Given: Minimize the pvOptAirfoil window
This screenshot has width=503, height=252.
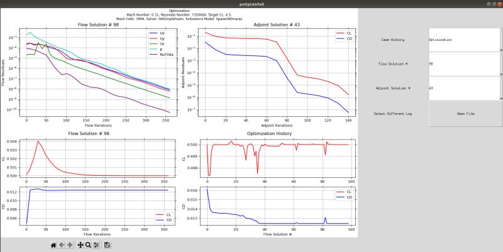Looking at the screenshot, I should tap(489, 4).
